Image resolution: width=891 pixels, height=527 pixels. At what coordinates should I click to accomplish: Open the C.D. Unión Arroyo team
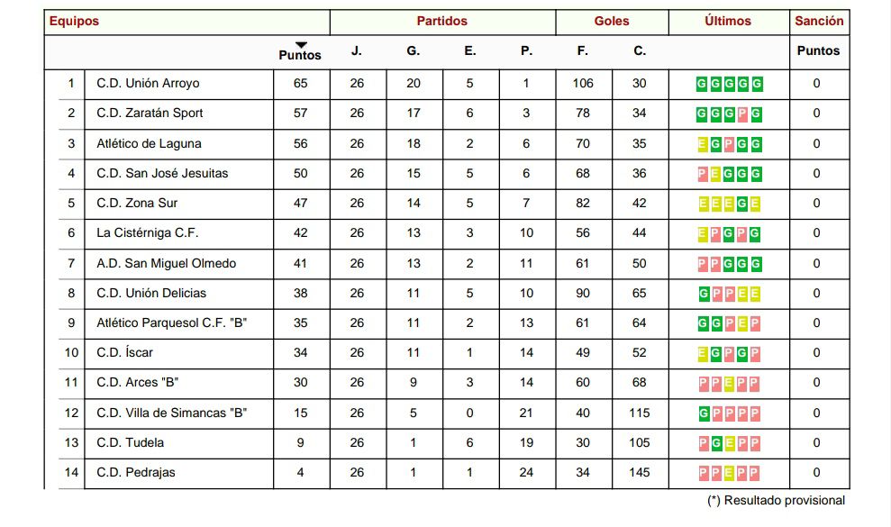coord(148,84)
